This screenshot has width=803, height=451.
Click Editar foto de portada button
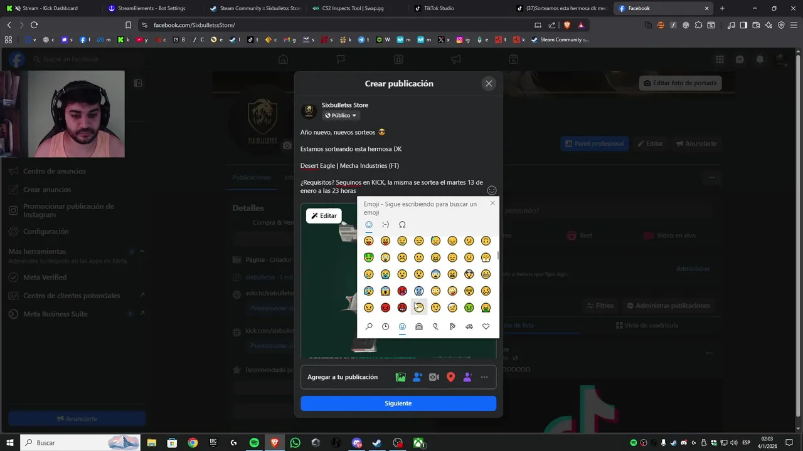tap(680, 83)
